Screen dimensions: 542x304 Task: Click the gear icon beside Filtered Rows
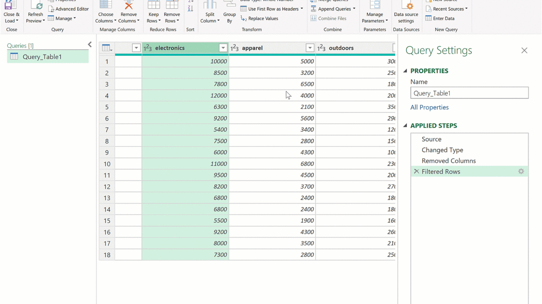point(521,171)
